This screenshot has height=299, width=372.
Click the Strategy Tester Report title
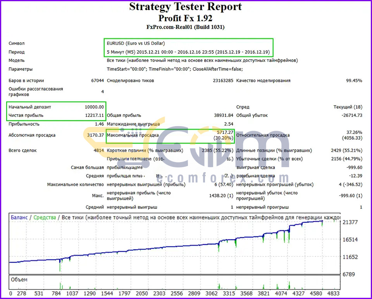click(185, 7)
